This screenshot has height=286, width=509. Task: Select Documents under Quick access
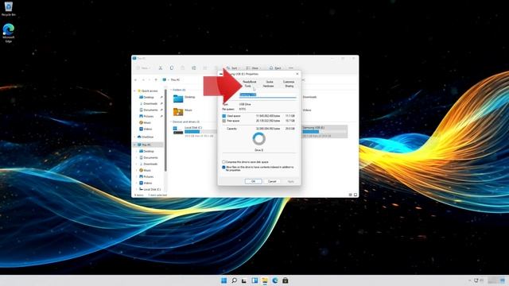pos(150,110)
